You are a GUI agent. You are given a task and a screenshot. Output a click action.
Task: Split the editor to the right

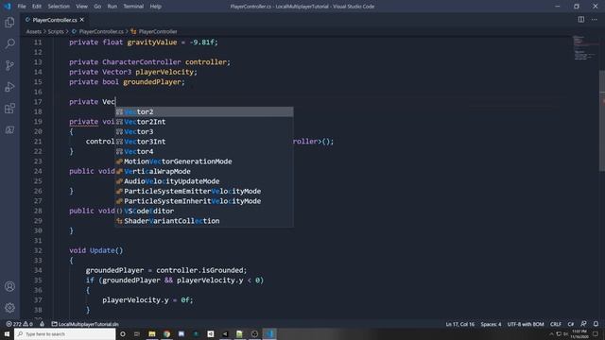[x=580, y=20]
